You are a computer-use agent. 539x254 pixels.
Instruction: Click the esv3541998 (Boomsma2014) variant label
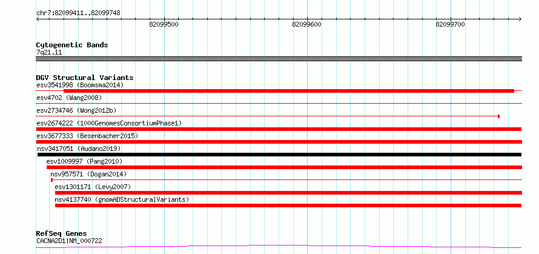(80, 85)
